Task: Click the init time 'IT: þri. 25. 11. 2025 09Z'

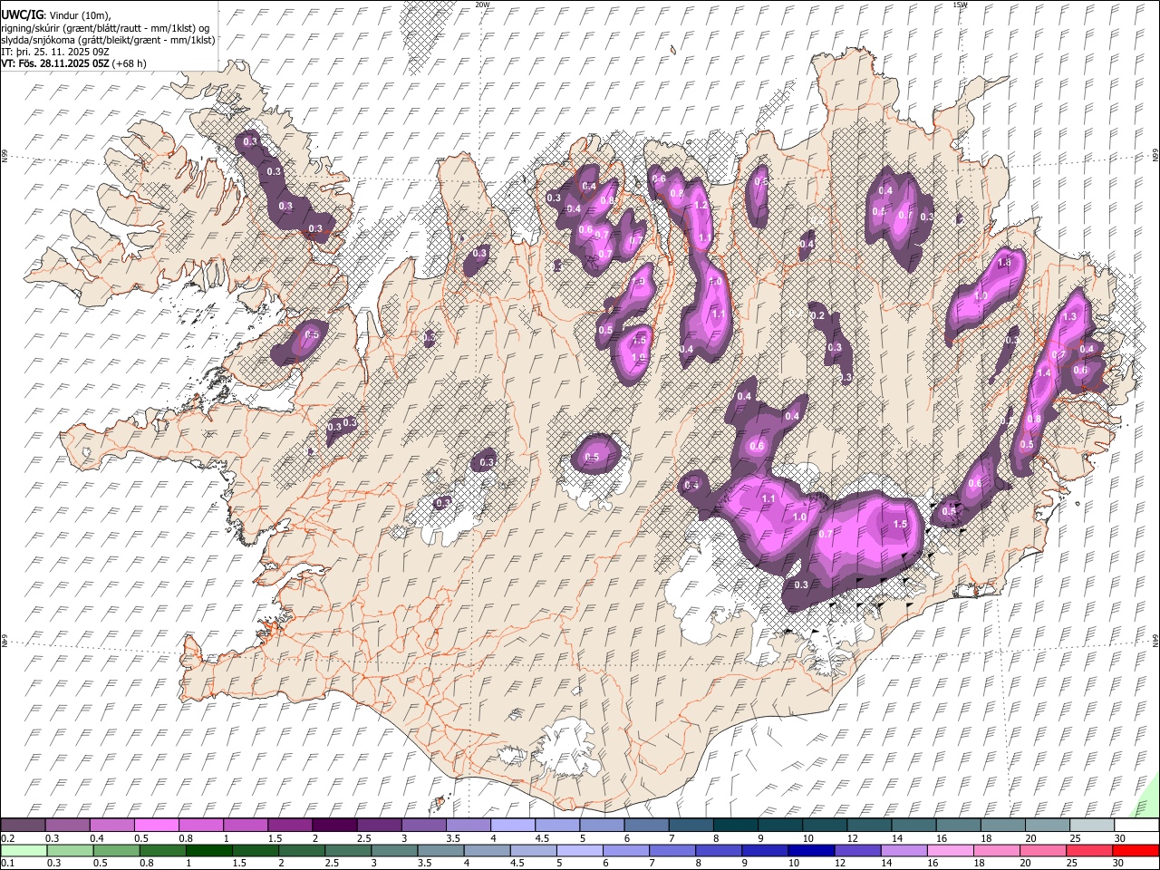Action: coord(55,52)
